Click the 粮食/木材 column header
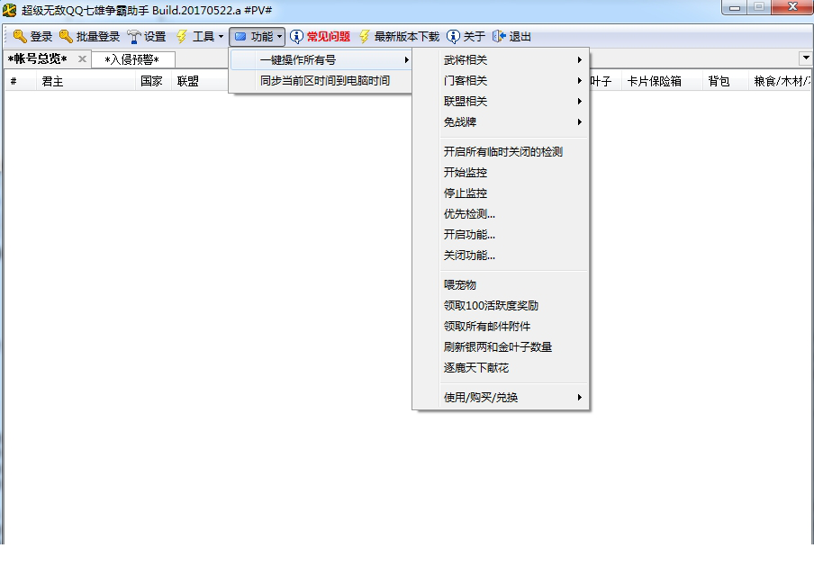Screen dimensions: 814x566 point(781,82)
